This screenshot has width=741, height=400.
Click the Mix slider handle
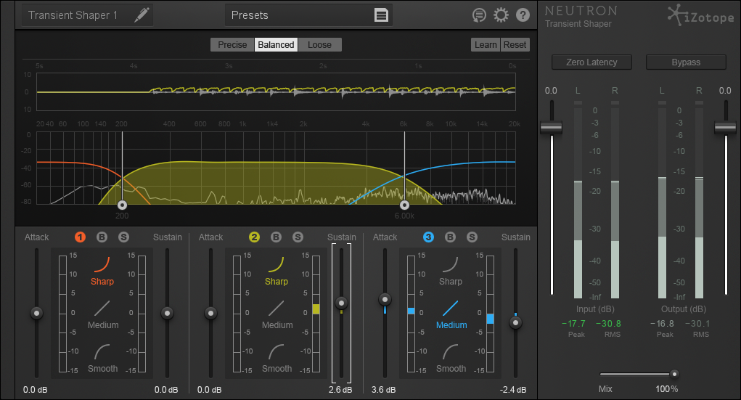tap(674, 374)
